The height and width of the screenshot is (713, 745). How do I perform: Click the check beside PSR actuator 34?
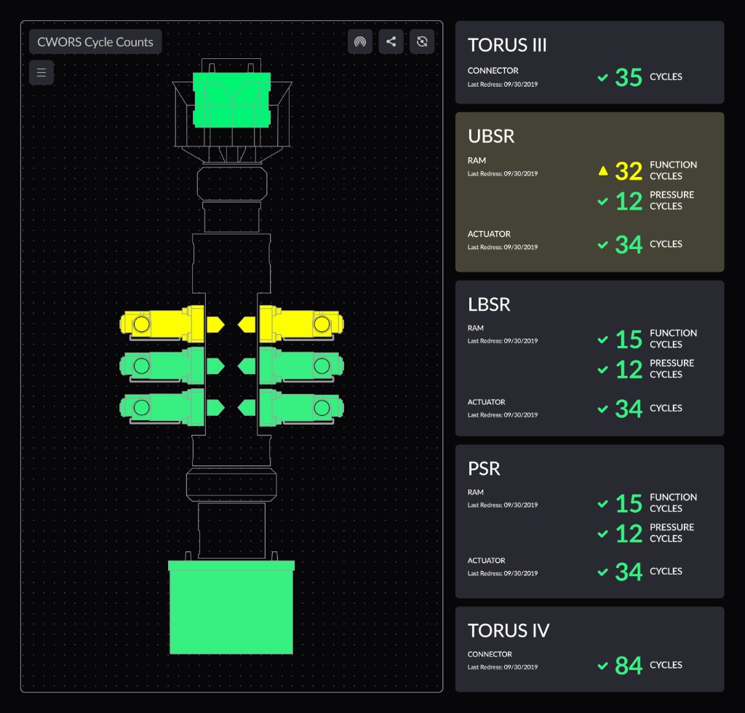click(603, 572)
